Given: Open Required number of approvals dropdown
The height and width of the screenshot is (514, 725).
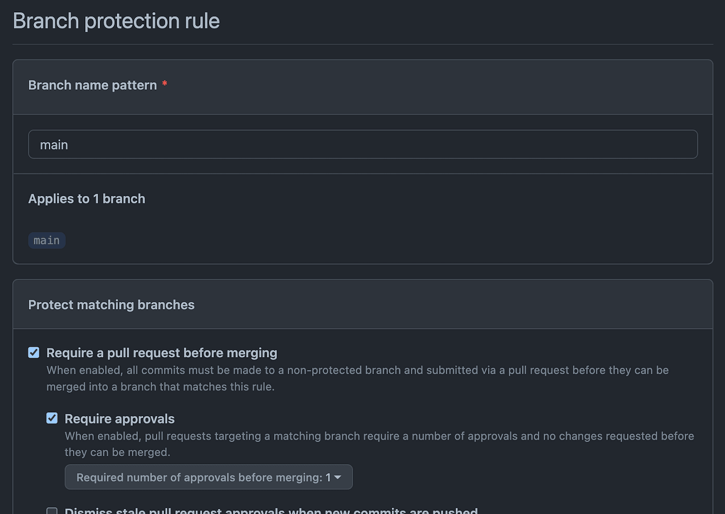Looking at the screenshot, I should coord(208,477).
